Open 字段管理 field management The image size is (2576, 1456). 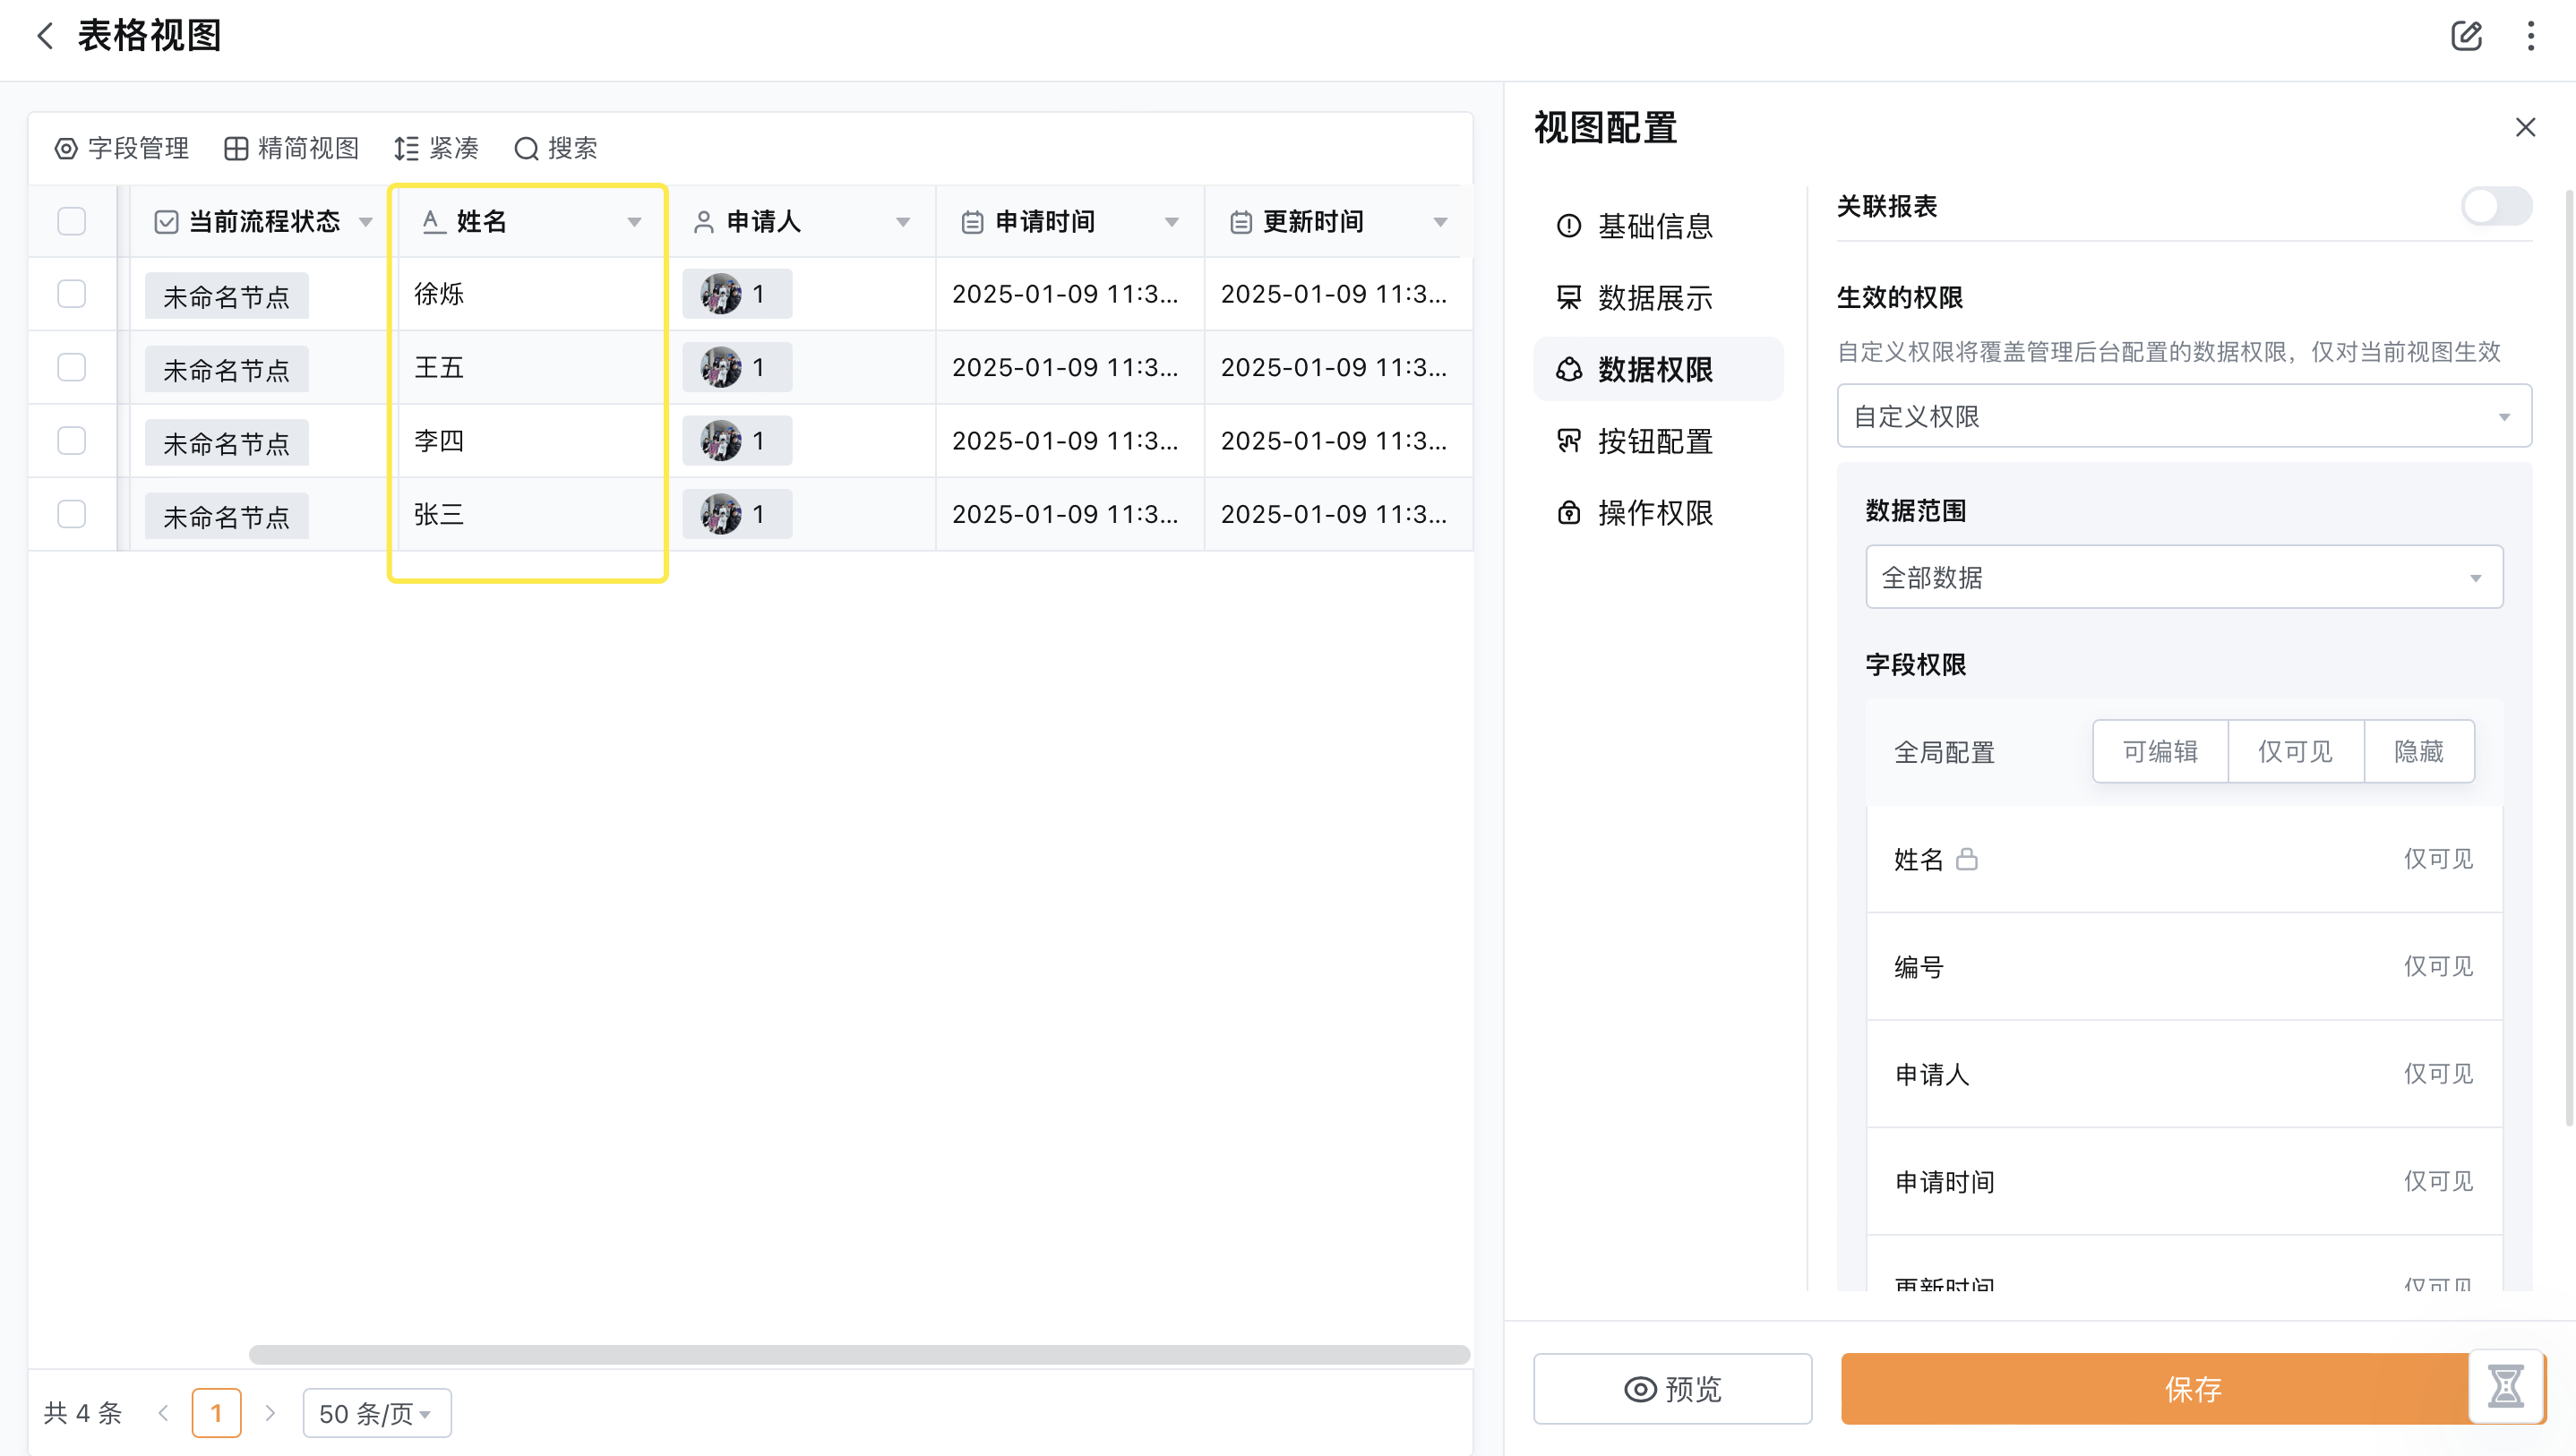(x=122, y=149)
